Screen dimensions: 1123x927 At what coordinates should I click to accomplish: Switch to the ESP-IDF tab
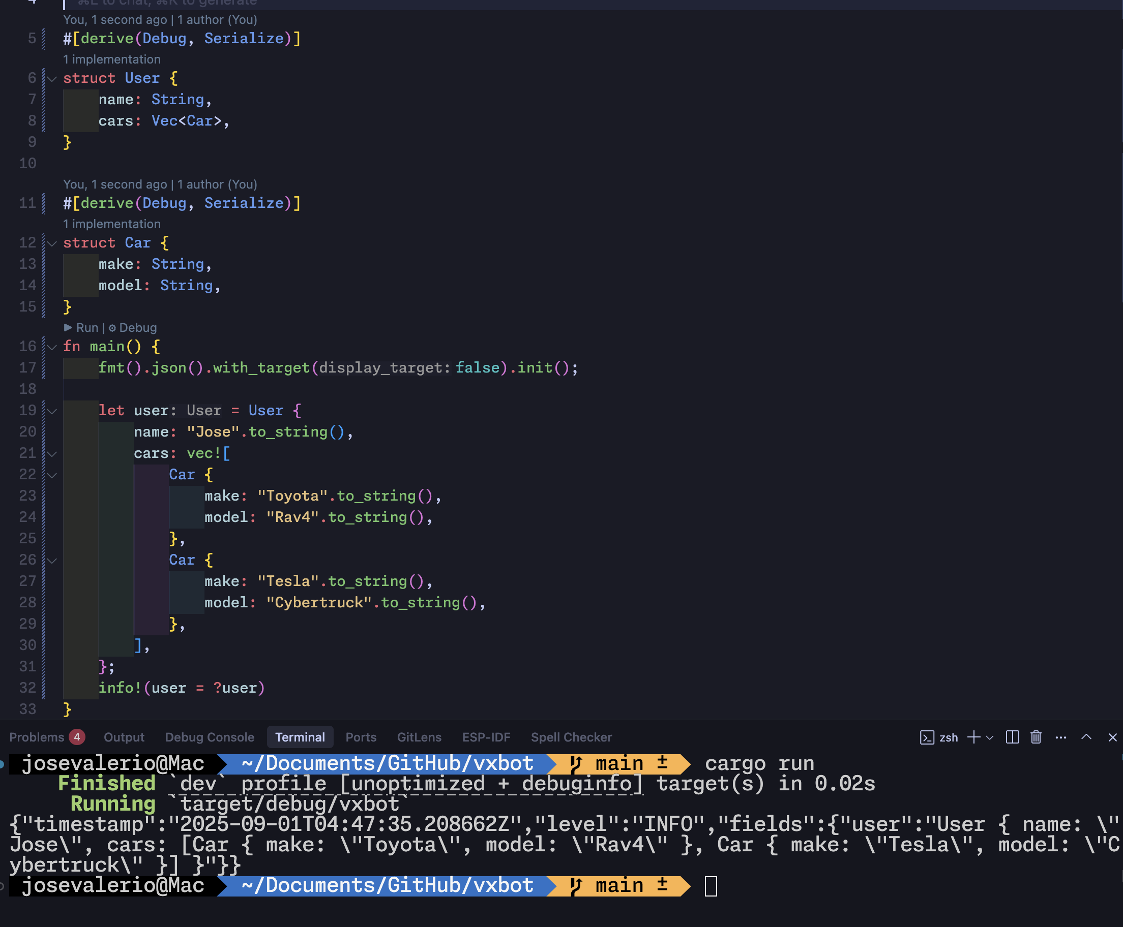click(486, 737)
